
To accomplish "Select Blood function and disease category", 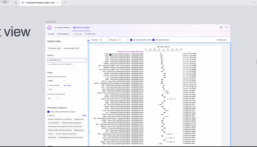I will click(x=71, y=123).
